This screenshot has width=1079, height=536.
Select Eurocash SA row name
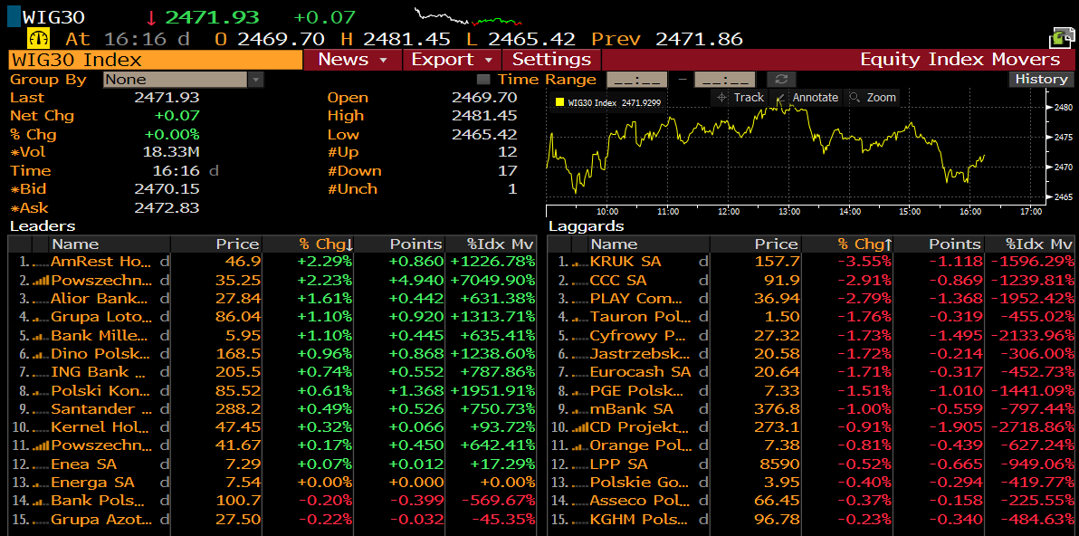pyautogui.click(x=640, y=371)
